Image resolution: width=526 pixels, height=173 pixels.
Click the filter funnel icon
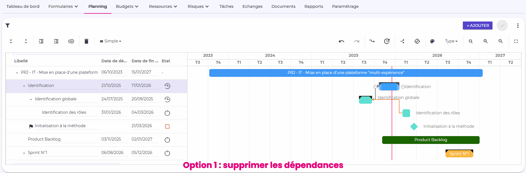8,26
